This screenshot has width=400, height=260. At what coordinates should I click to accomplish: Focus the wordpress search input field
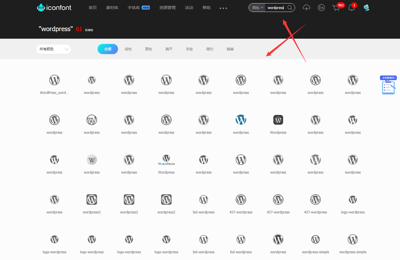pyautogui.click(x=276, y=8)
